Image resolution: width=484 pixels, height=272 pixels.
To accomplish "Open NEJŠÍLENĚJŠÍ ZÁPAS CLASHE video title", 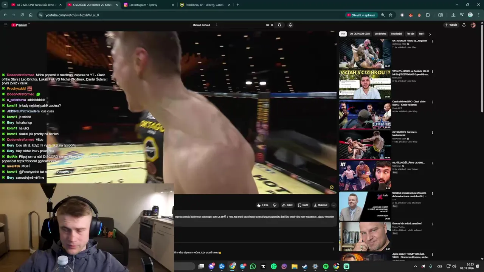I will 408,162.
